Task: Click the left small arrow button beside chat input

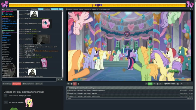Action: pos(58,80)
